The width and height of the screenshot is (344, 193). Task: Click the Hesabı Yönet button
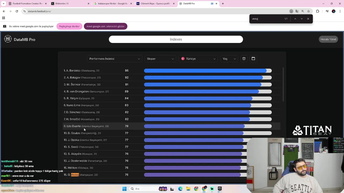(328, 39)
